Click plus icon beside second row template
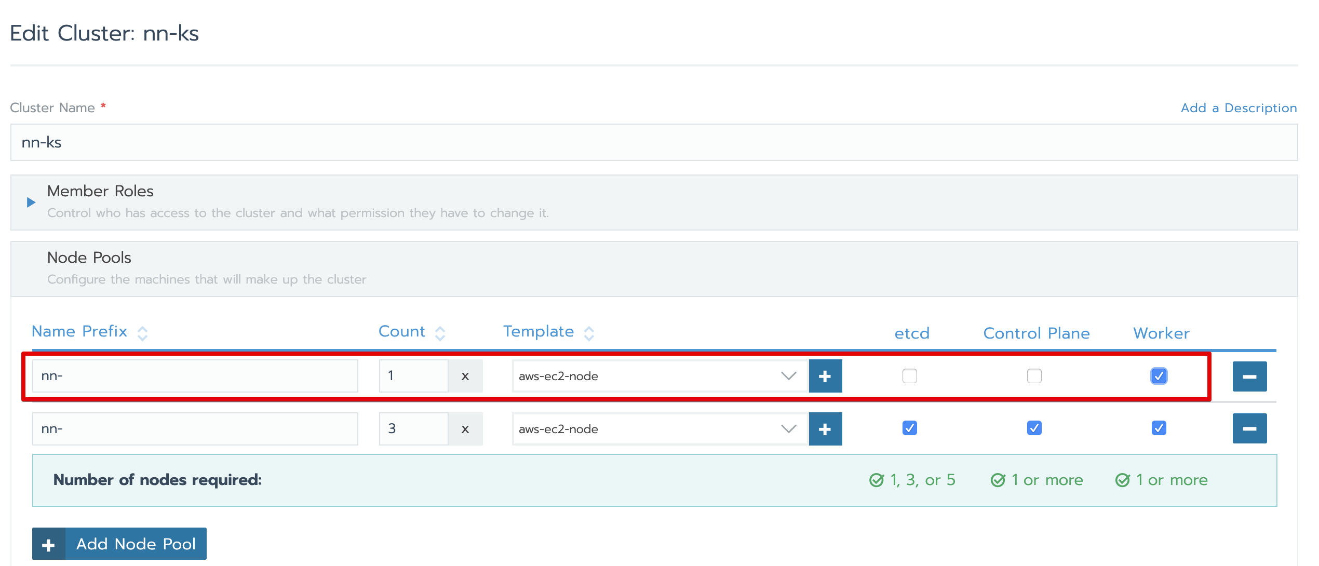The height and width of the screenshot is (566, 1319). click(825, 429)
